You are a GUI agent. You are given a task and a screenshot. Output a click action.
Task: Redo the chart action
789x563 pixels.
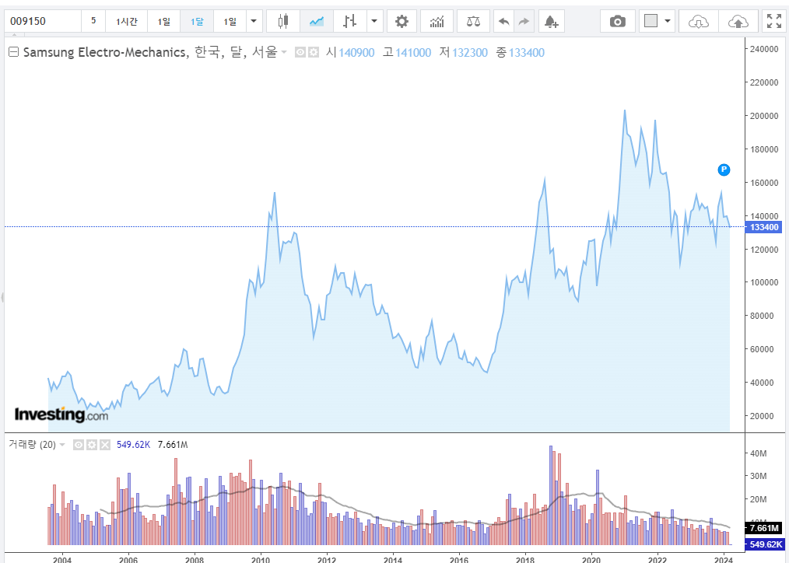point(524,21)
